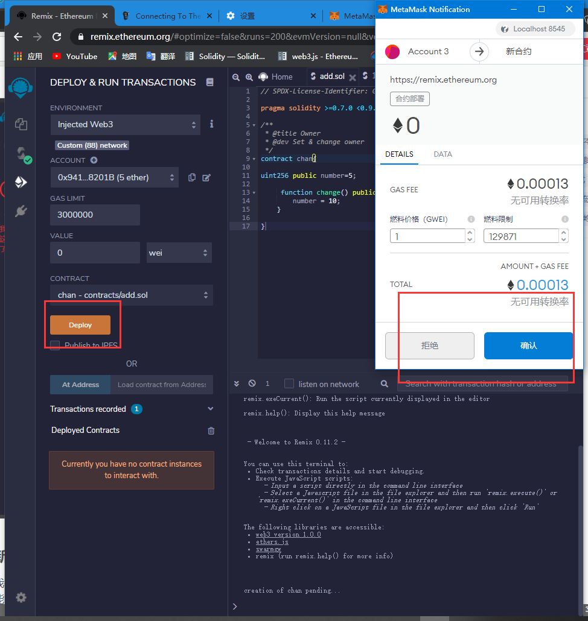
Task: Confirm the transaction with the 确认 button
Action: pyautogui.click(x=528, y=345)
